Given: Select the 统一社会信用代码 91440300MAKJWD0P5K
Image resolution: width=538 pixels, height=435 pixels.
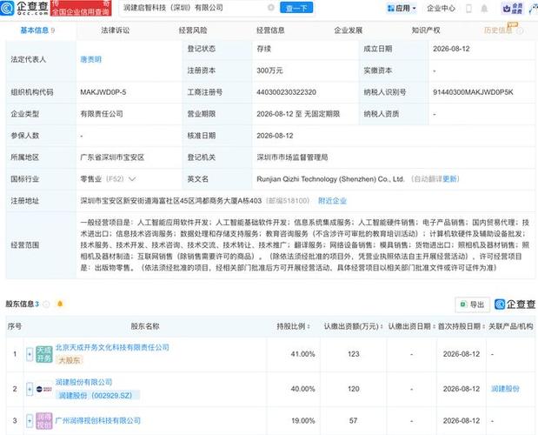Looking at the screenshot, I should pos(473,92).
